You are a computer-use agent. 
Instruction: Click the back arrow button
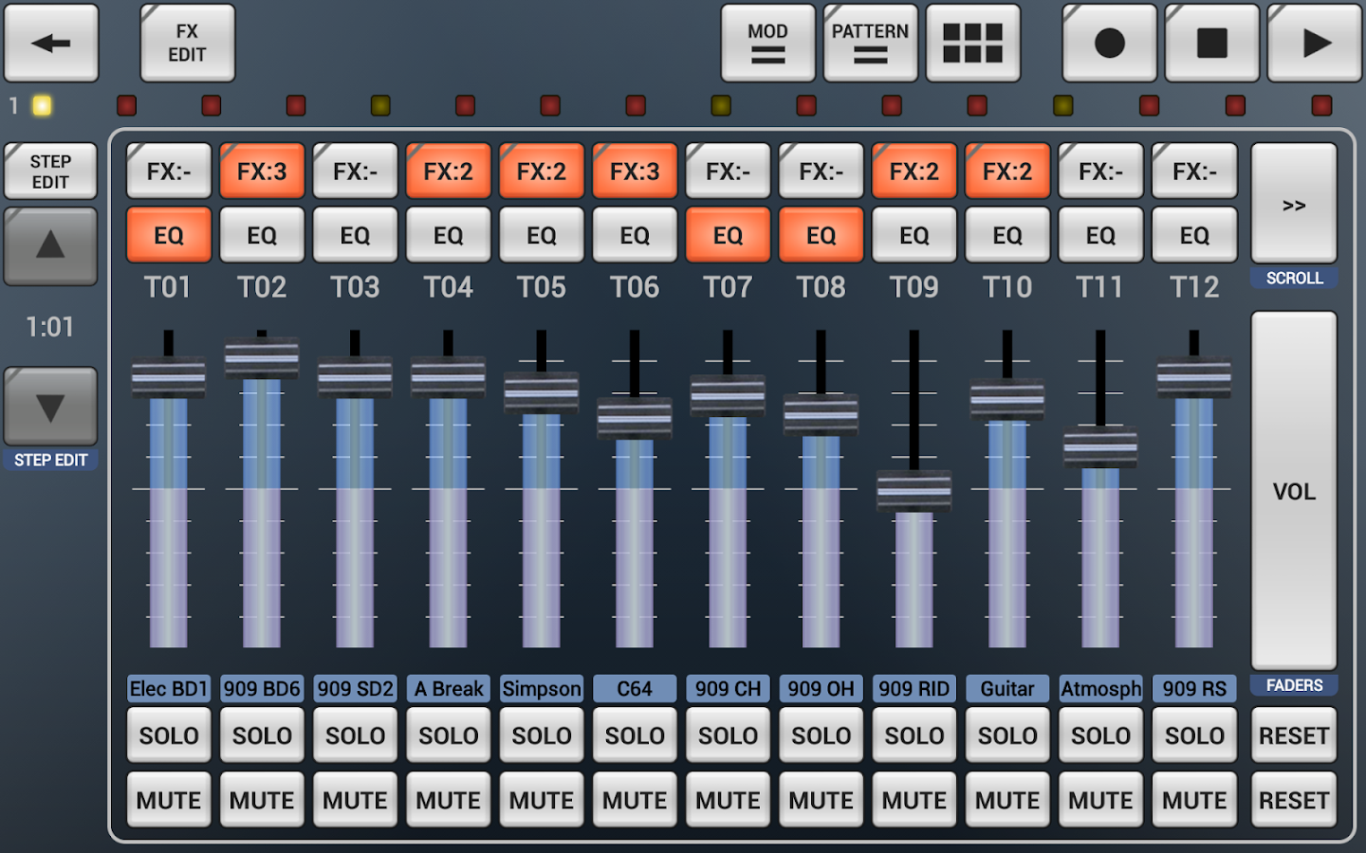coord(51,43)
